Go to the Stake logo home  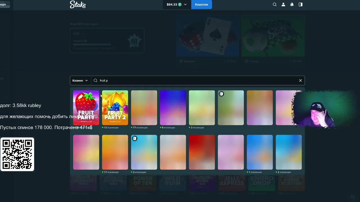[x=78, y=4]
